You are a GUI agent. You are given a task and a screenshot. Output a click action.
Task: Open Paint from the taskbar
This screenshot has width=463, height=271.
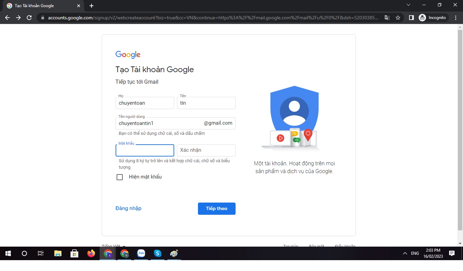click(174, 253)
